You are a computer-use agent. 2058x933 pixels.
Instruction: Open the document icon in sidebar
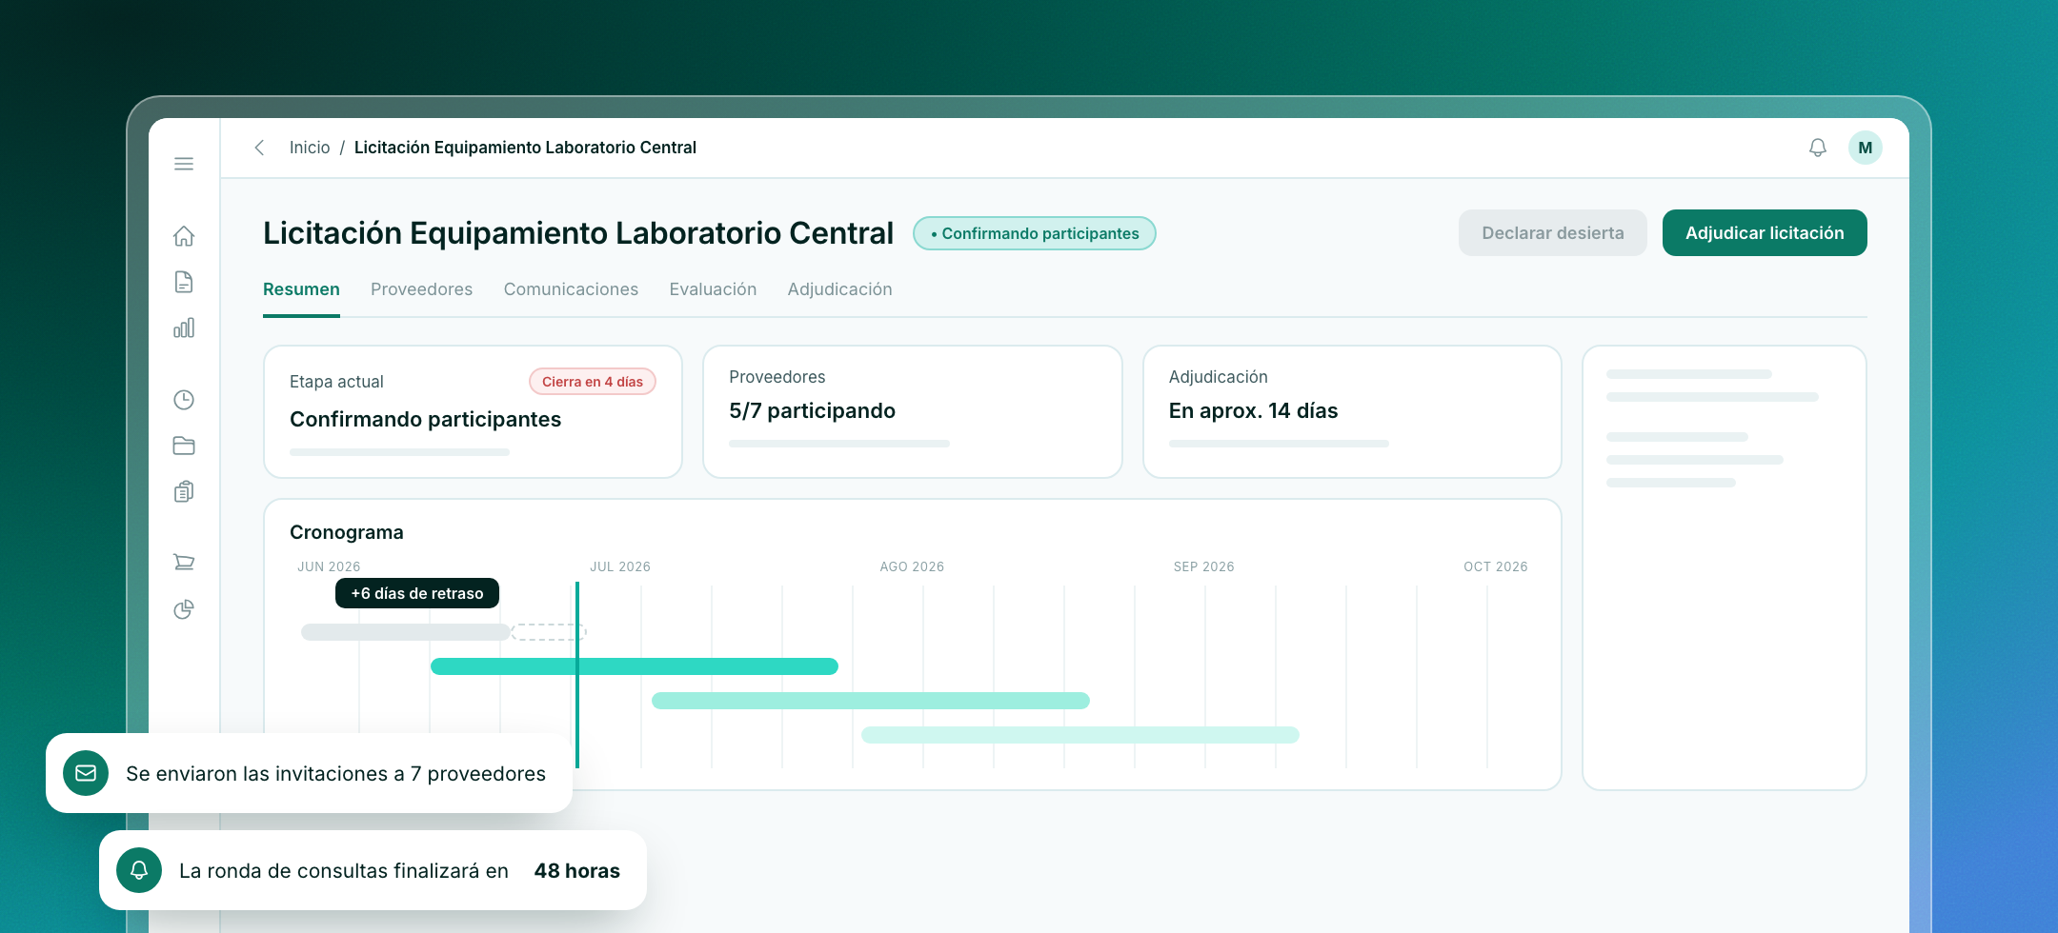tap(184, 282)
